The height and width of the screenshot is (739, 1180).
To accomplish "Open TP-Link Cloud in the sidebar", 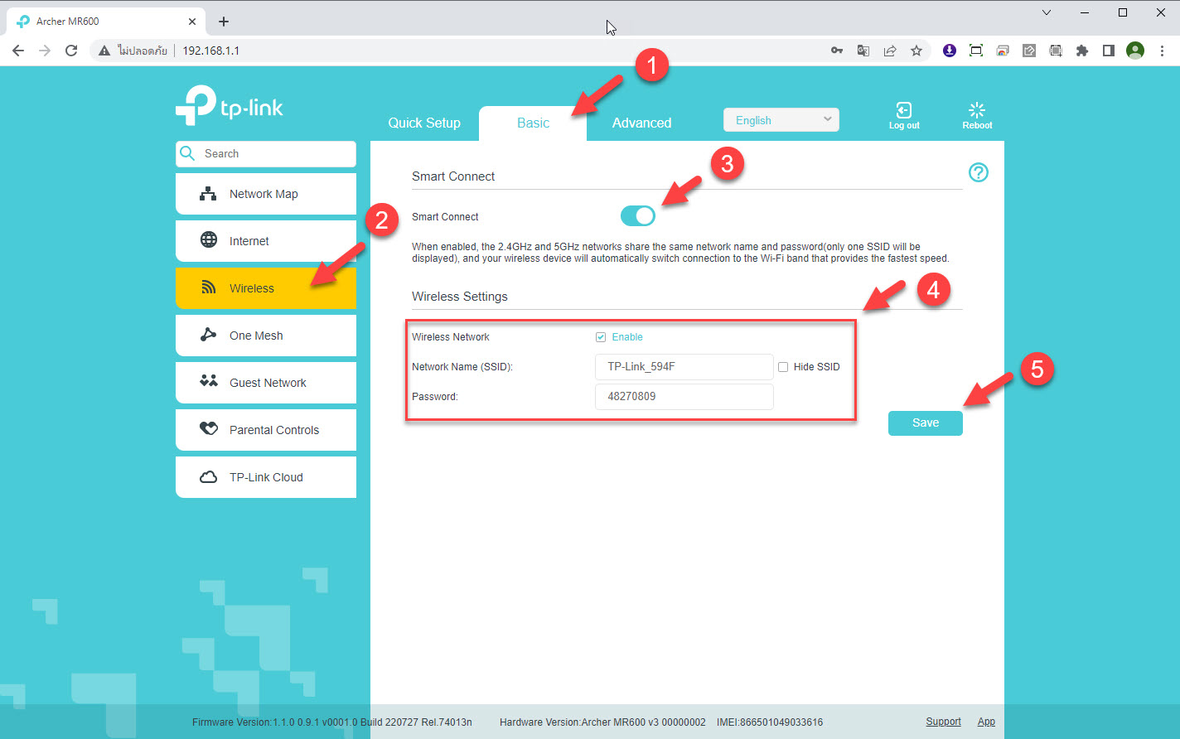I will click(x=266, y=477).
